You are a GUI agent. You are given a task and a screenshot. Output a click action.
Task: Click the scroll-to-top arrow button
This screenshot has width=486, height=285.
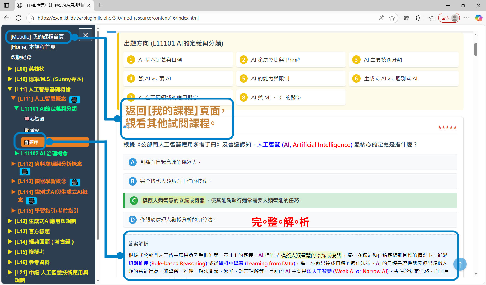tap(460, 264)
